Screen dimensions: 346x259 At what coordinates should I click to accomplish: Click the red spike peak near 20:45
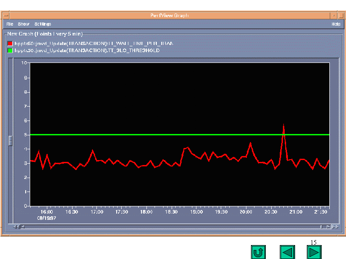click(x=283, y=125)
